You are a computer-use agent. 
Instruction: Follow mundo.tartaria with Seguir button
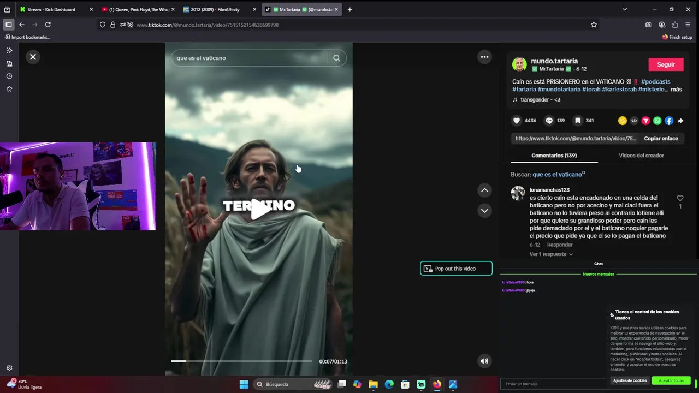[666, 64]
